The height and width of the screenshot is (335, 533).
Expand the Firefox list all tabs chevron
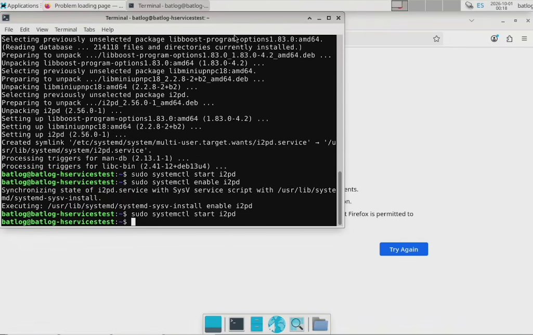click(472, 21)
